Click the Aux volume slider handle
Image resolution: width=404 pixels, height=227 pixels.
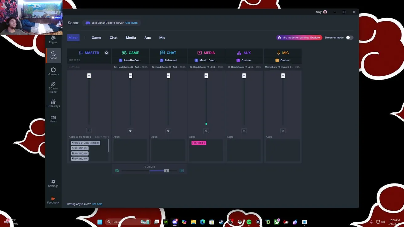(244, 76)
